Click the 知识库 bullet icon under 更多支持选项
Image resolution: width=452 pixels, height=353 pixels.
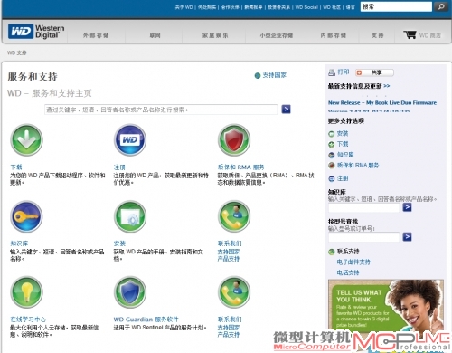coord(332,155)
